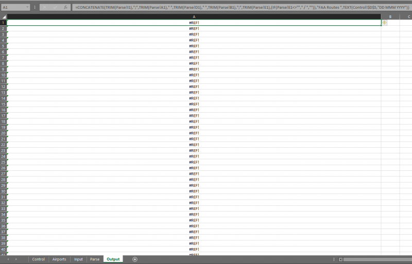This screenshot has width=412, height=264.
Task: Click previous sheet navigation arrow
Action: coord(8,259)
